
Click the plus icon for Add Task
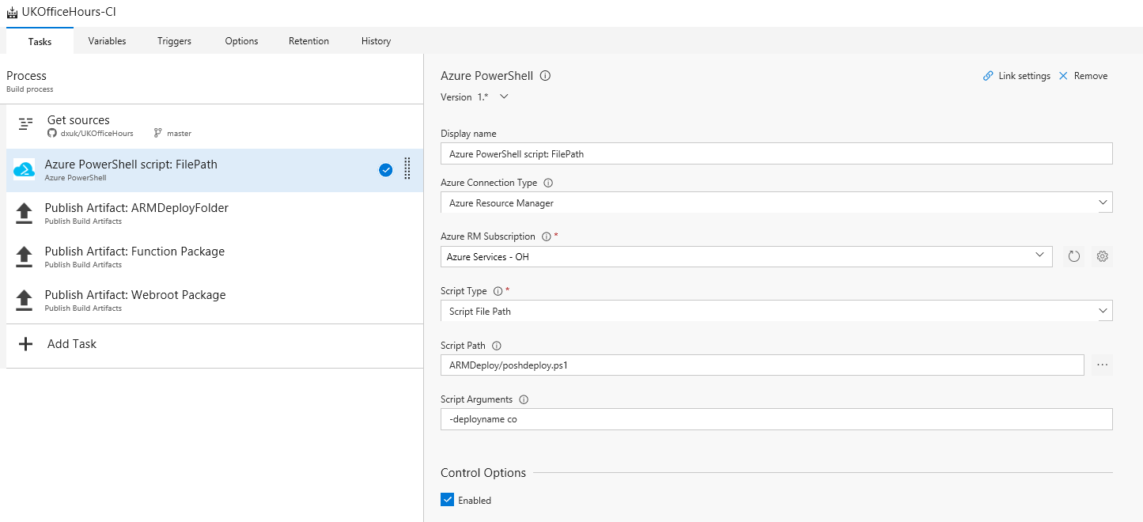(x=26, y=344)
